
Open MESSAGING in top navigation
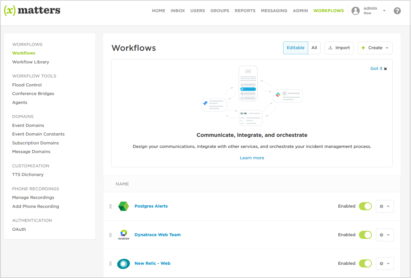pyautogui.click(x=274, y=11)
